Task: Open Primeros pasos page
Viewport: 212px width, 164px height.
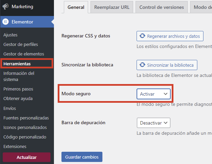Action: (18, 89)
